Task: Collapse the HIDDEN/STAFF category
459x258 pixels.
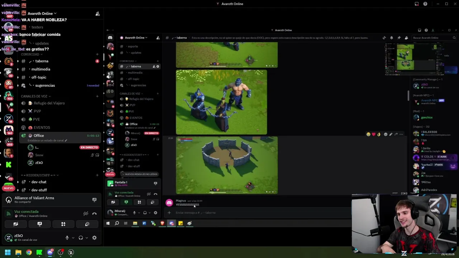Action: (39, 175)
